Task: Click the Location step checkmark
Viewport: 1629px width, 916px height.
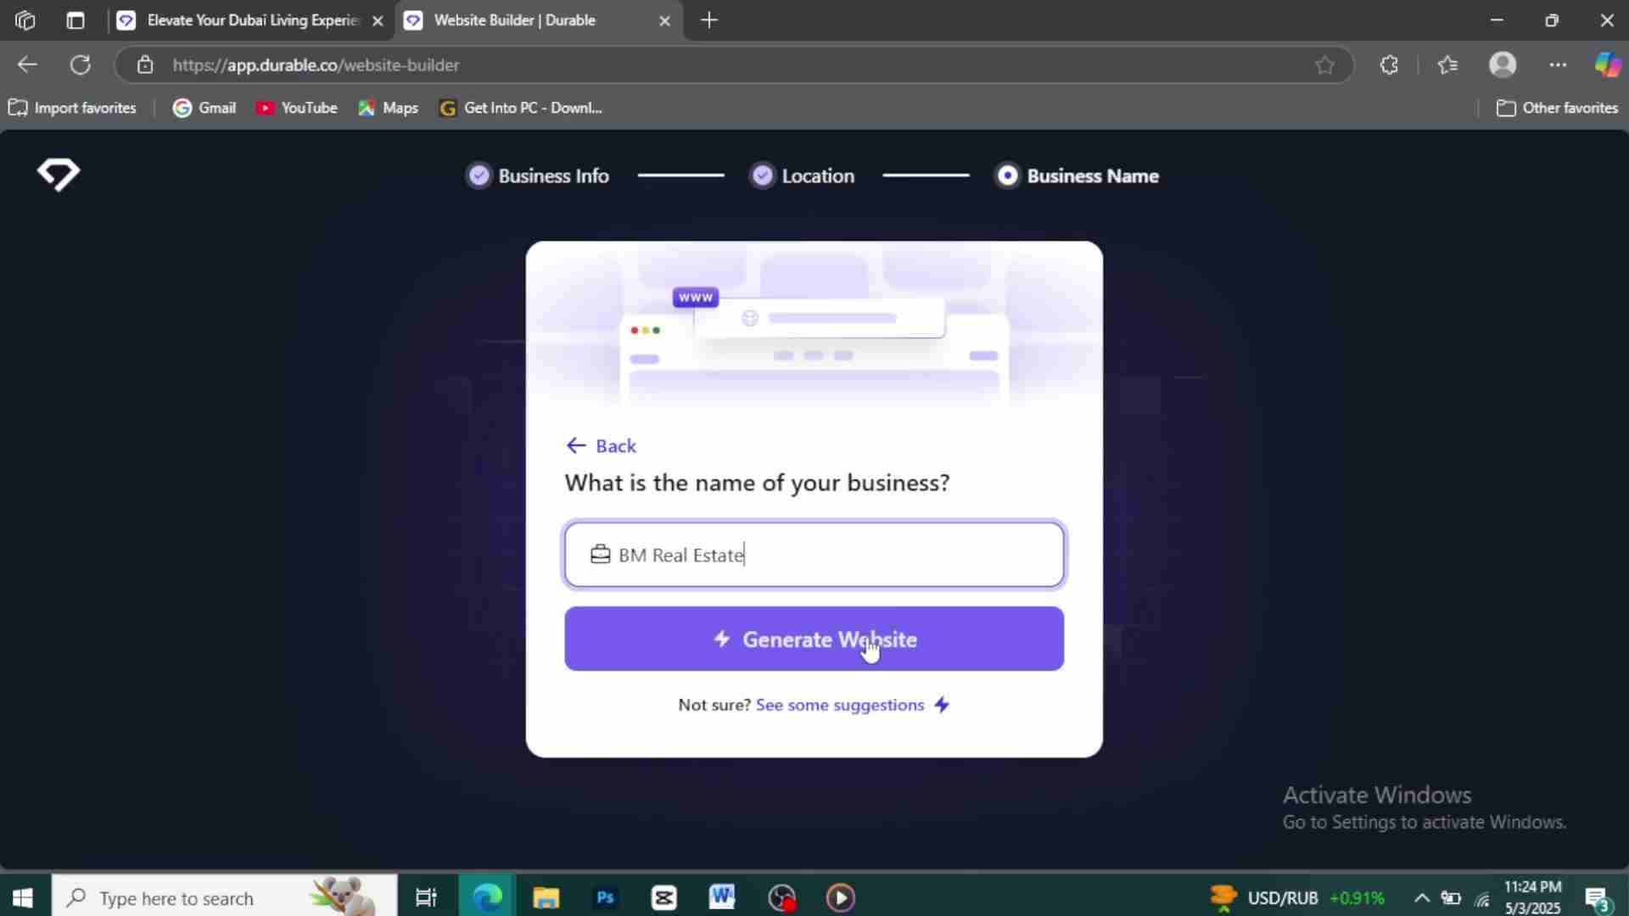Action: click(x=763, y=176)
